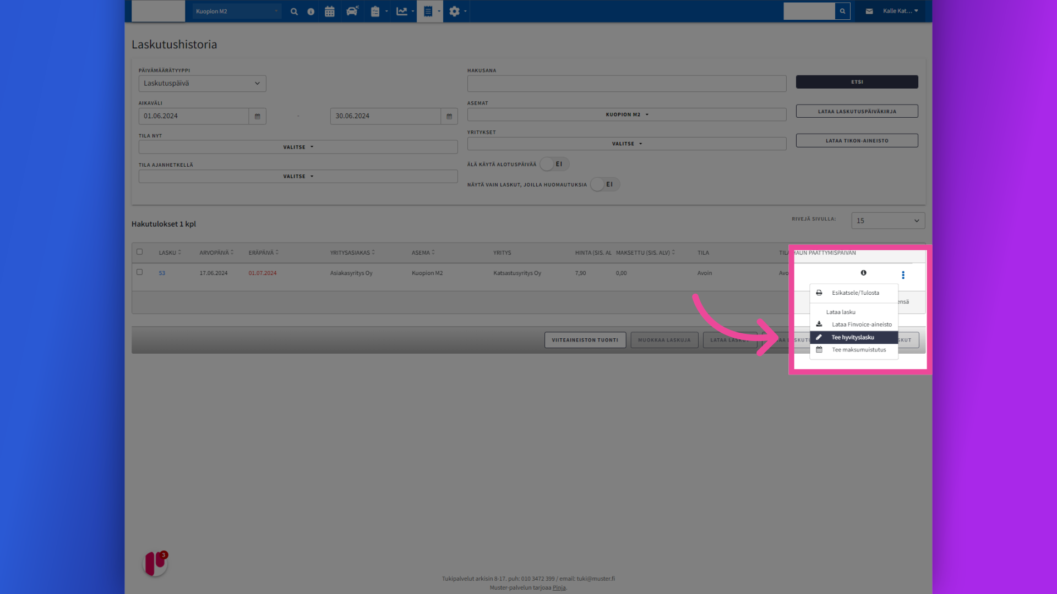Open Päivämäärätyyppi dropdown showing Laskutuspäivä
The width and height of the screenshot is (1057, 594).
[202, 84]
